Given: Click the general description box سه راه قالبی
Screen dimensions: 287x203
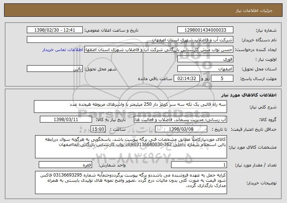Looking at the screenshot, I should [x=130, y=107].
